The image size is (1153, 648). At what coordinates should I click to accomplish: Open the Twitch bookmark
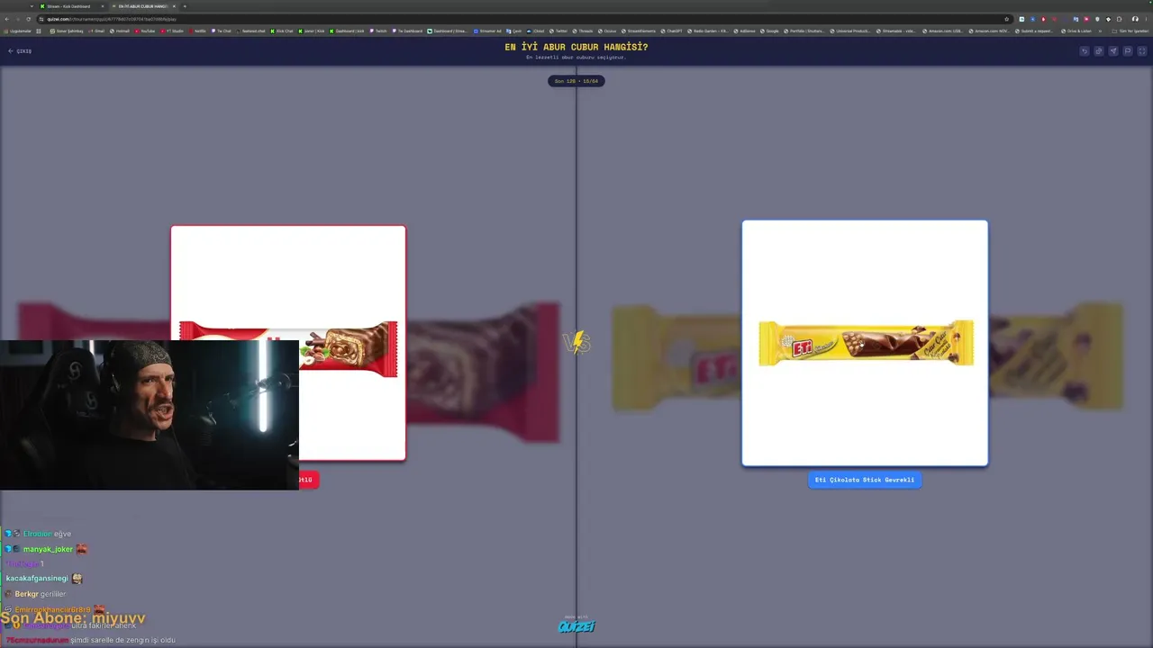point(378,31)
